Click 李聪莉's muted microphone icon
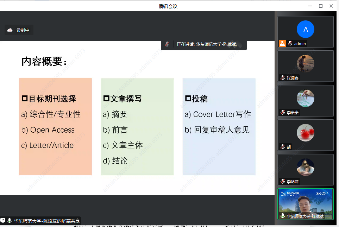The image size is (339, 227). (x=282, y=181)
